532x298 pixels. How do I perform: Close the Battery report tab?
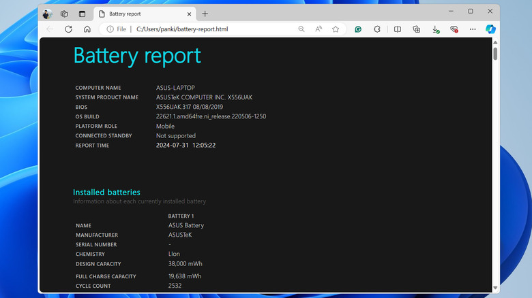pyautogui.click(x=185, y=14)
